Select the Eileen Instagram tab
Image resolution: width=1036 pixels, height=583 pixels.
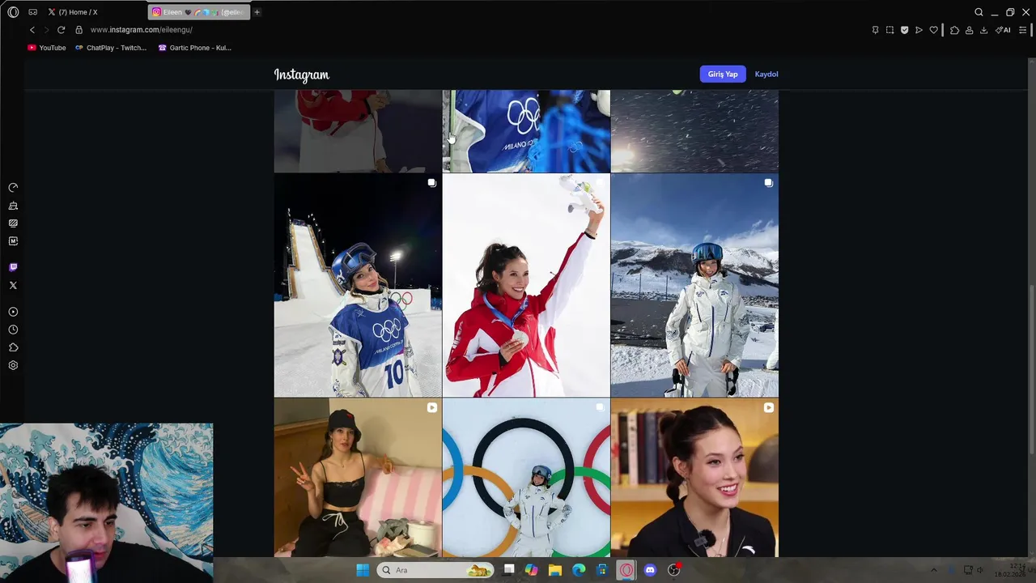199,12
